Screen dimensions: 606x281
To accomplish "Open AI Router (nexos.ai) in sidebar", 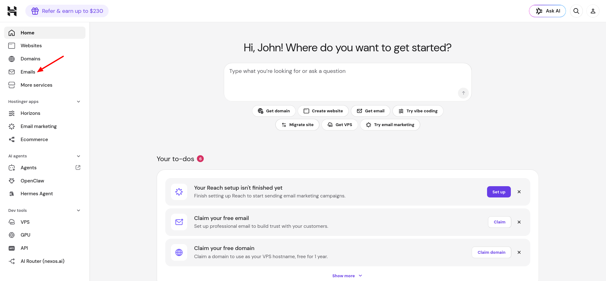I will (45, 261).
